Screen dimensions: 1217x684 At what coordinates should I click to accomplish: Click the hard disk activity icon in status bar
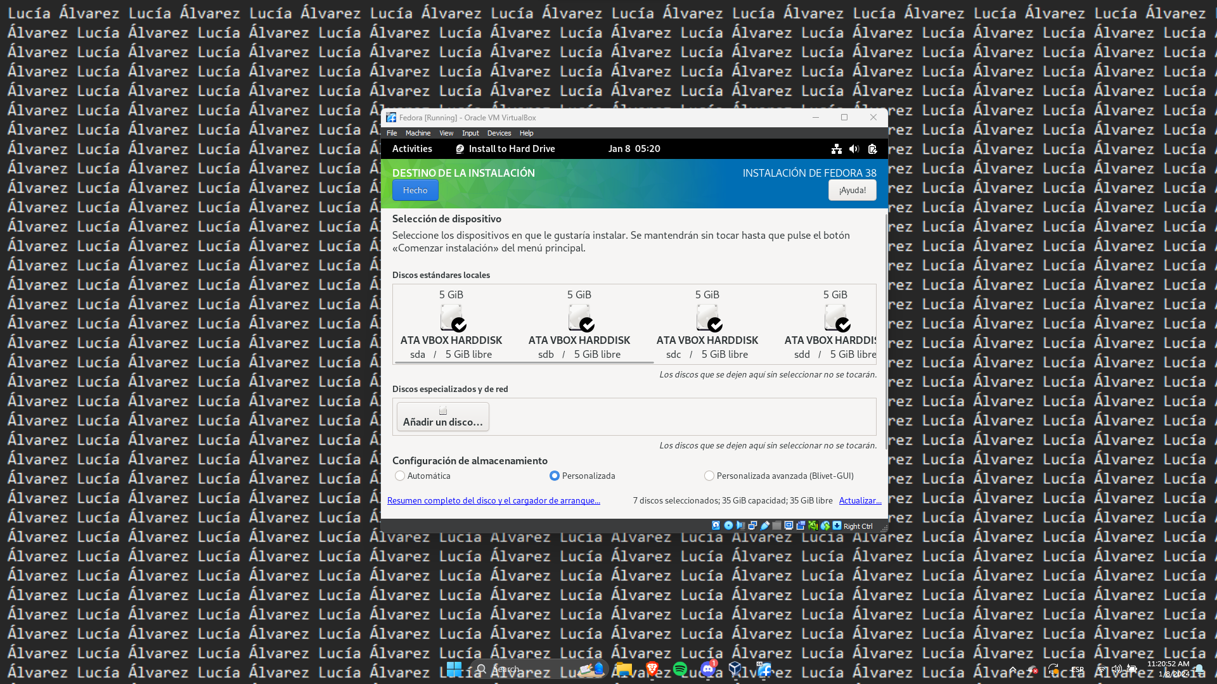[716, 526]
